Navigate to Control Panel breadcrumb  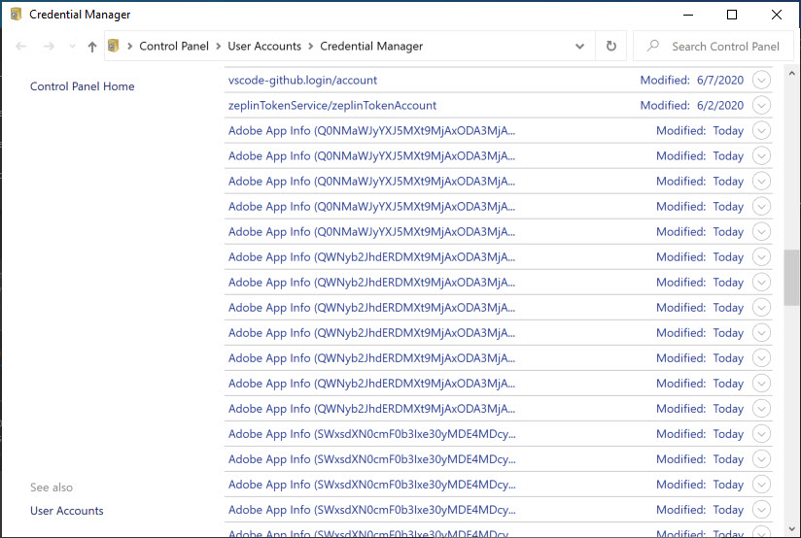[x=174, y=46]
